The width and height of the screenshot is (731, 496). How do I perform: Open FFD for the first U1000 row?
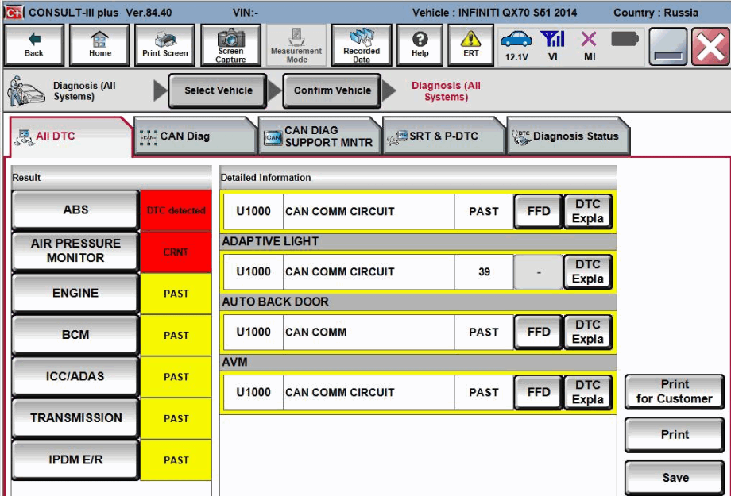(539, 211)
